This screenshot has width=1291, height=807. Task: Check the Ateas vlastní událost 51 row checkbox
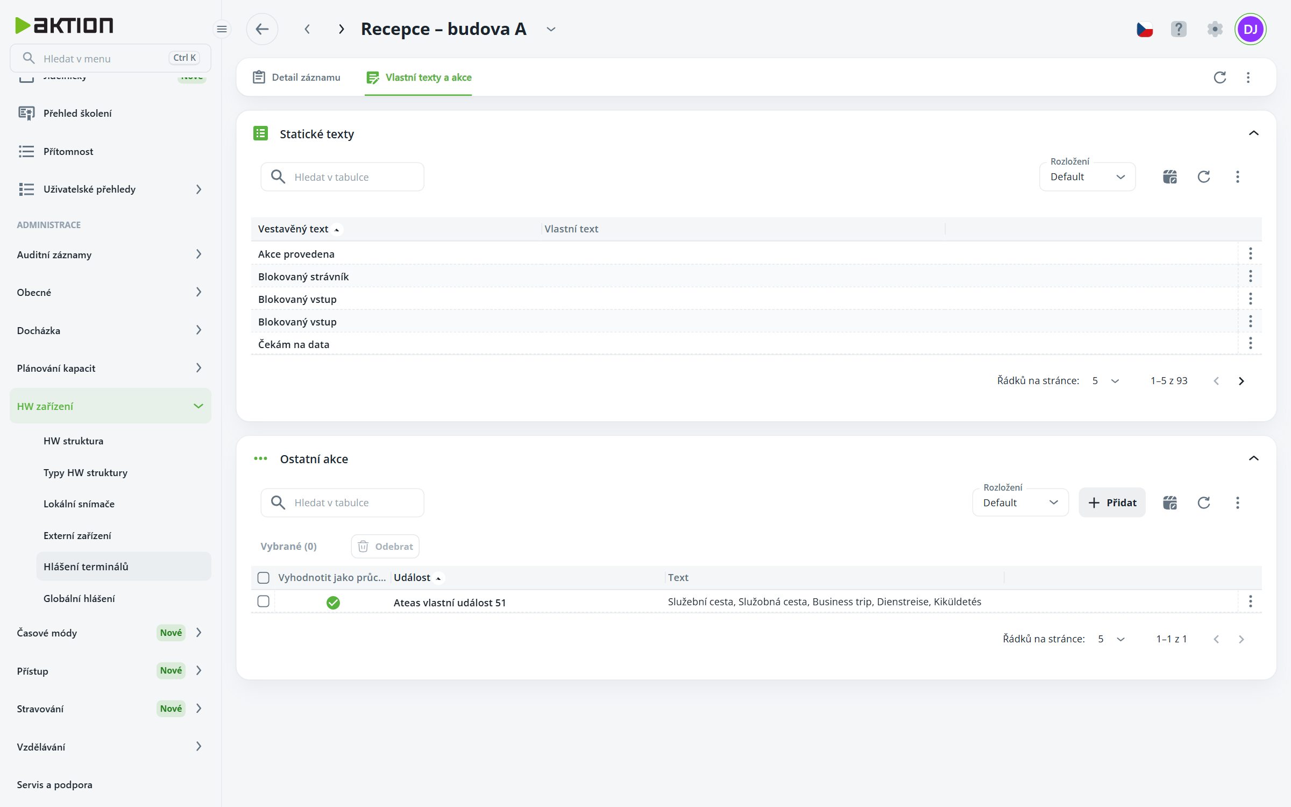(x=263, y=601)
